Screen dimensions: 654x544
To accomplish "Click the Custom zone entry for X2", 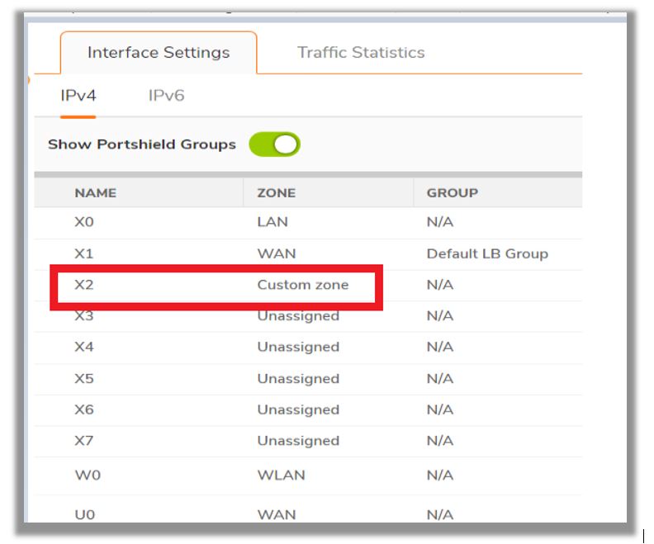I will [x=303, y=285].
